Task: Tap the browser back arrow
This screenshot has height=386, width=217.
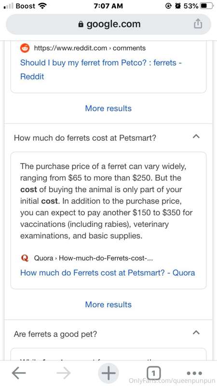Action: (x=19, y=373)
